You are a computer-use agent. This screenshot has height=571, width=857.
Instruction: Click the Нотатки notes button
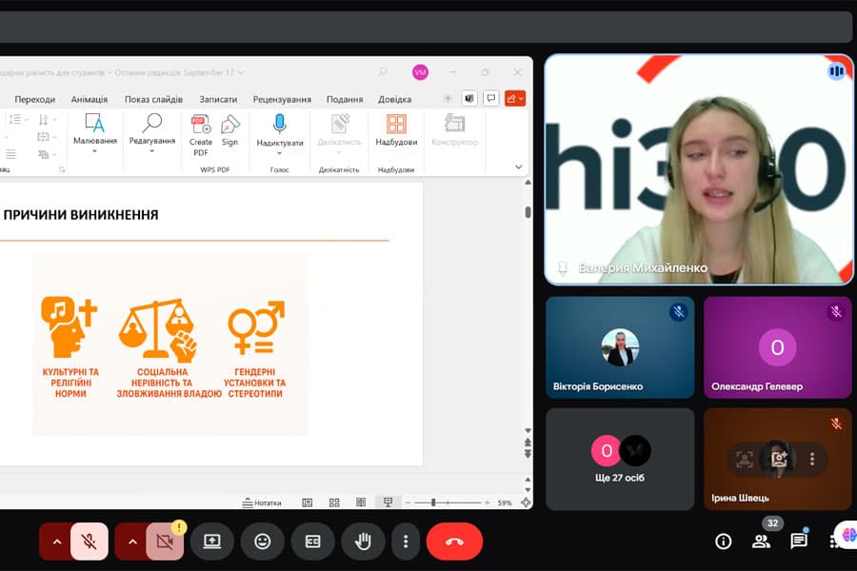tap(262, 502)
